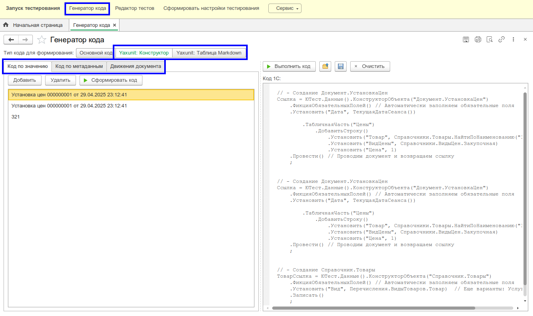The height and width of the screenshot is (316, 533).
Task: Open the Сервис dropdown menu
Action: pos(285,8)
